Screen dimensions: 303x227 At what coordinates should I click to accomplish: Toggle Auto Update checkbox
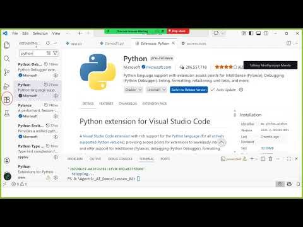point(213,90)
